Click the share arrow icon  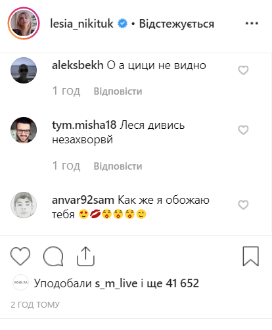(x=85, y=256)
